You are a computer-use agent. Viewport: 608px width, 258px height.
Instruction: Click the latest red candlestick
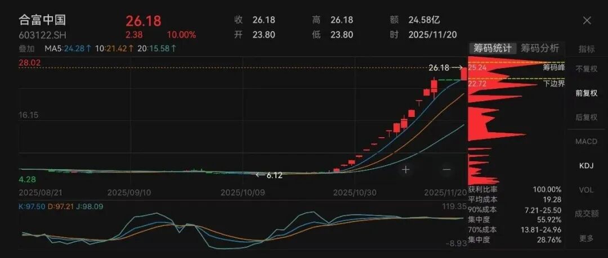point(464,74)
